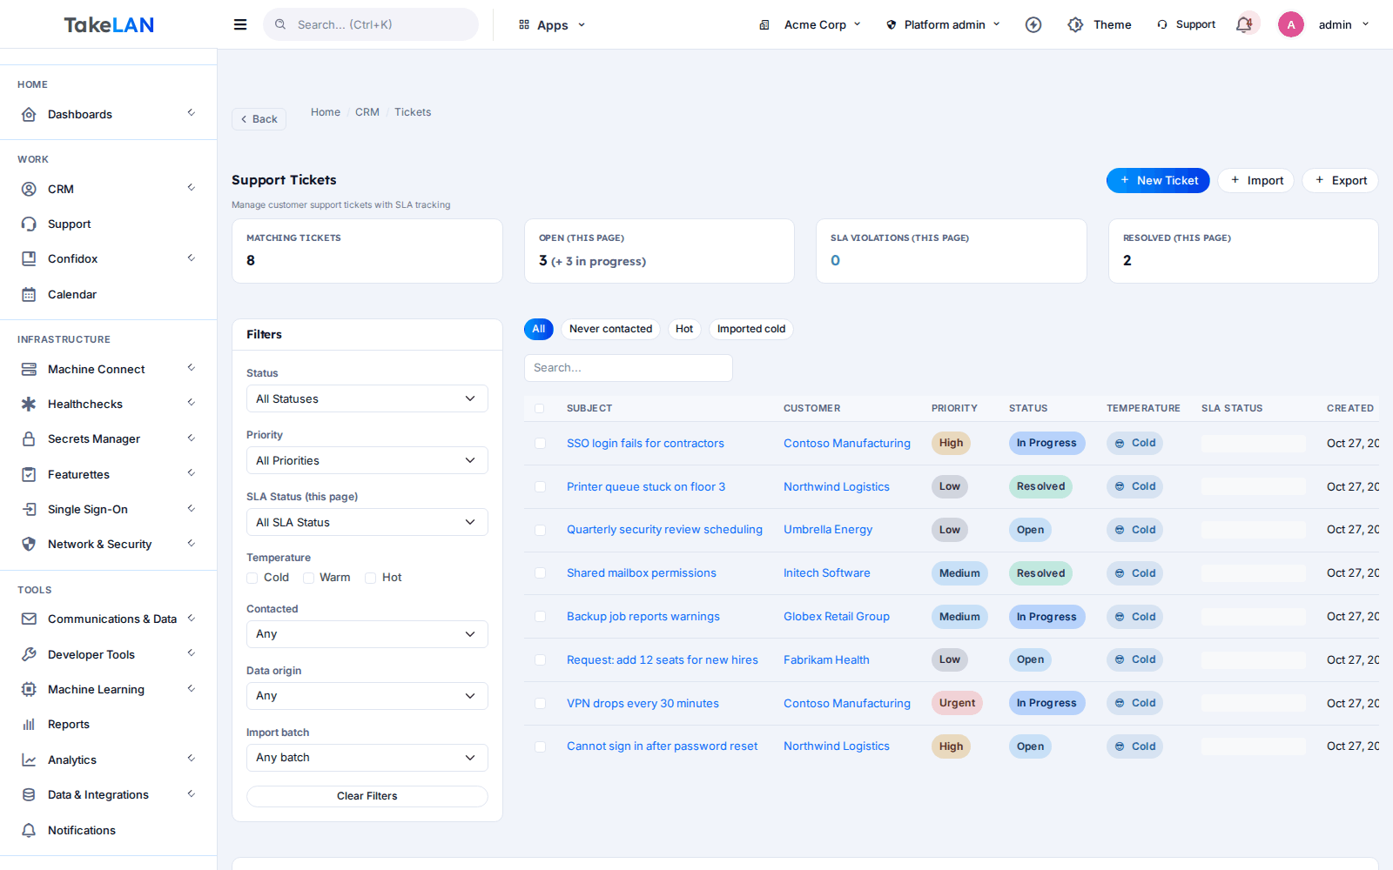Open the Apps menu dropdown
The height and width of the screenshot is (870, 1393).
(552, 24)
